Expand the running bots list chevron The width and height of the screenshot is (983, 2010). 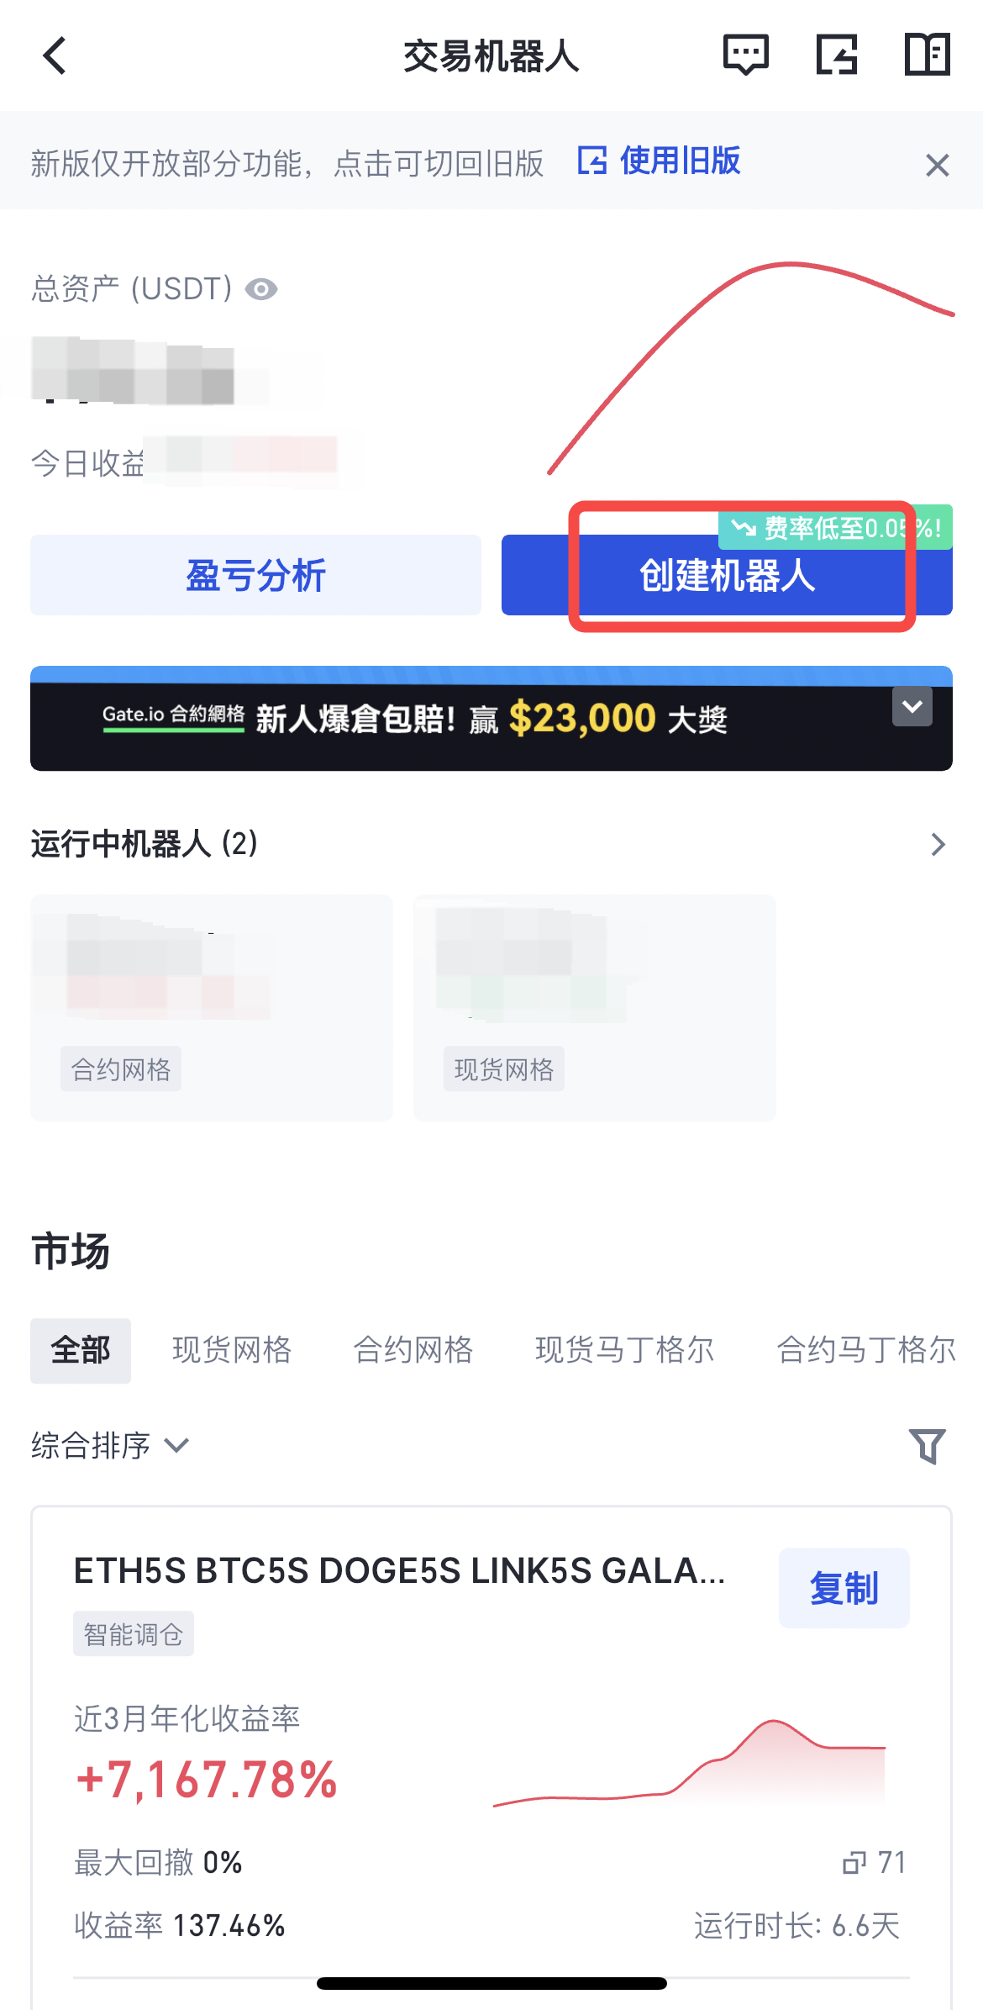938,844
